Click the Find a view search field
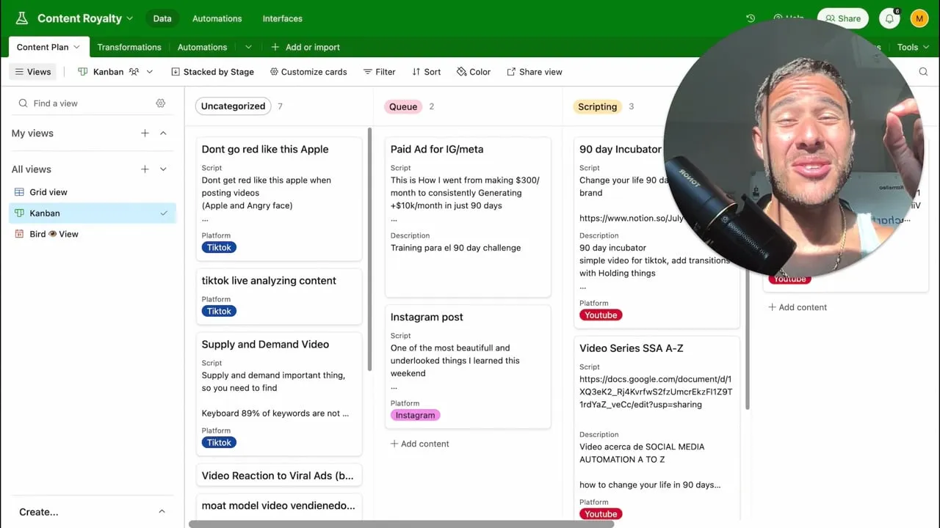Screen dimensions: 940x528 coord(84,103)
